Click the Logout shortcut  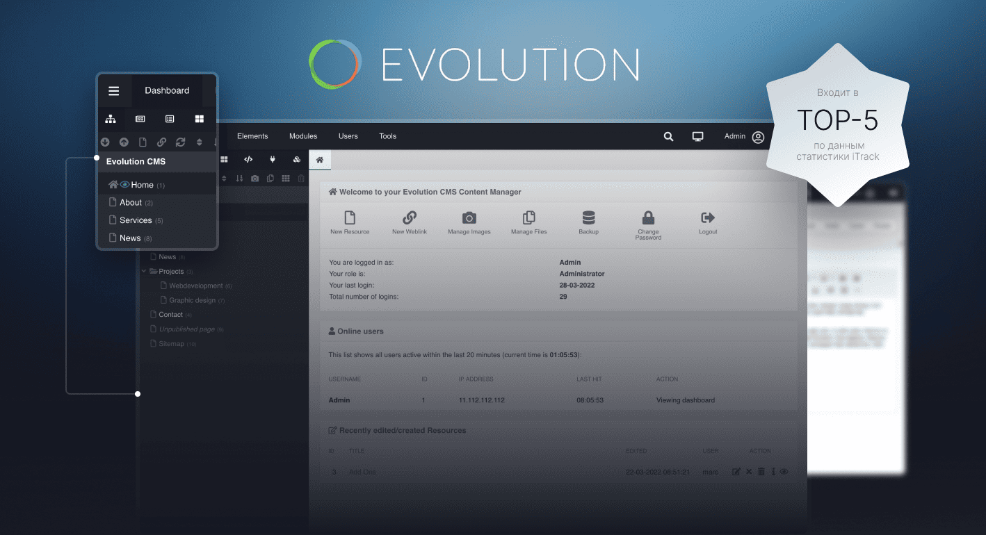click(x=708, y=223)
